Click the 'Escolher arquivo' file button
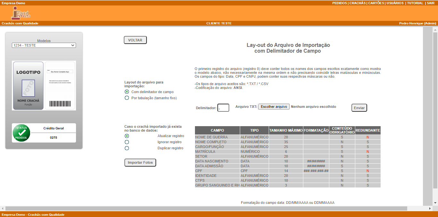The image size is (438, 217). [274, 107]
